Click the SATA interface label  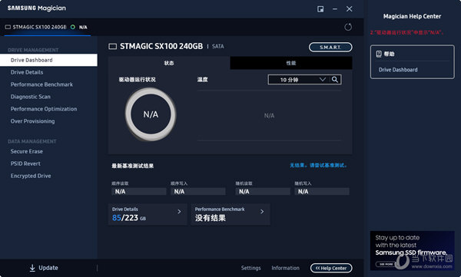pyautogui.click(x=218, y=46)
